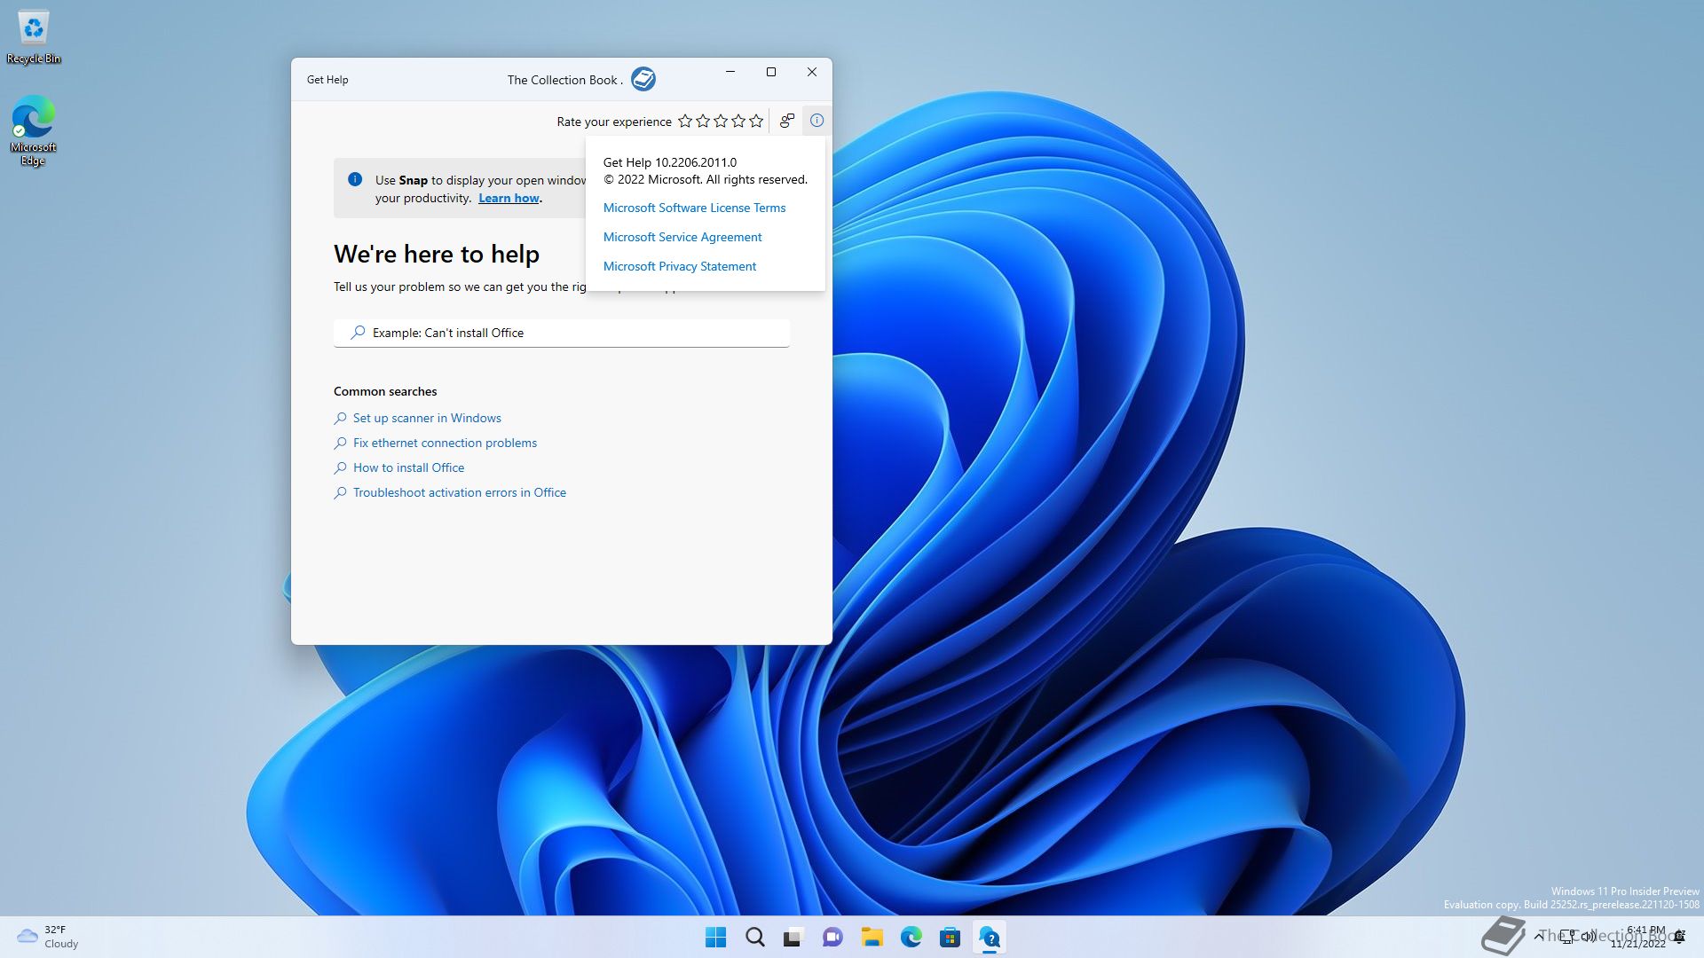The image size is (1704, 958).
Task: Focus the 'Example: Can't install Office' search field
Action: [x=562, y=333]
